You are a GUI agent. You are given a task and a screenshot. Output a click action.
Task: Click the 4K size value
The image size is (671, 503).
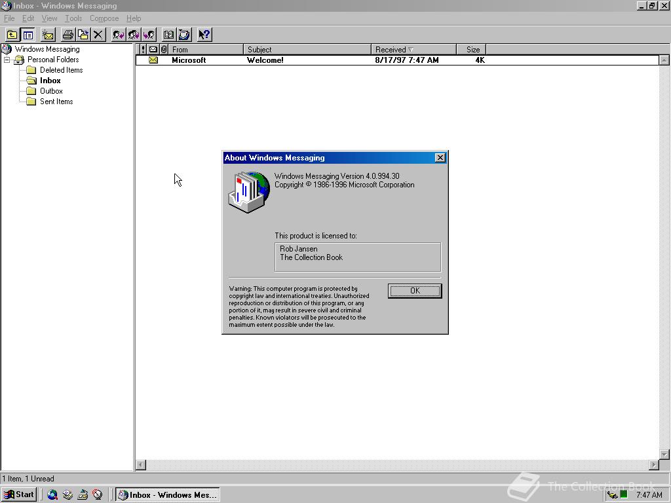point(480,60)
